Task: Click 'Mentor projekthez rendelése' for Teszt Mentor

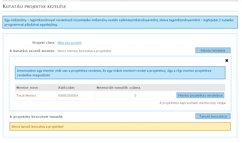Action: coord(200,95)
